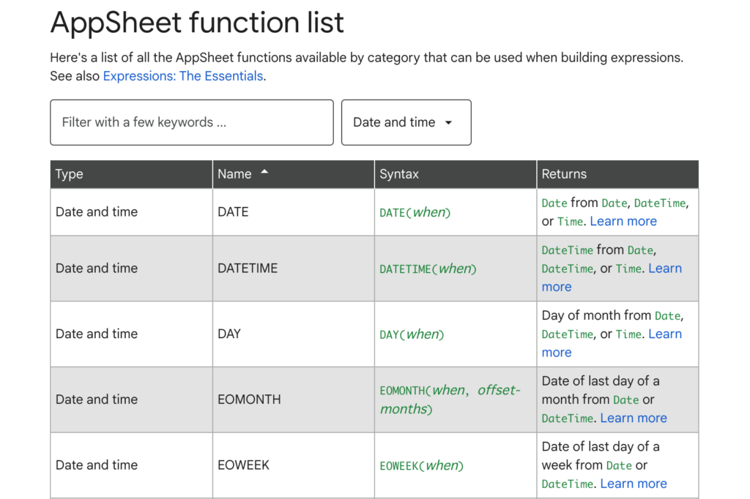Click the DAY(when) syntax cell
Image resolution: width=750 pixels, height=499 pixels.
click(x=456, y=334)
